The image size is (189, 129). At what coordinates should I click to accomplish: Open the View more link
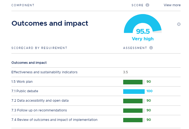(x=172, y=5)
